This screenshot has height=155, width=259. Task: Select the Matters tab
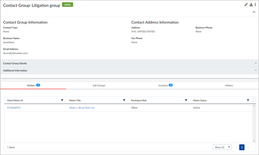click(x=33, y=85)
